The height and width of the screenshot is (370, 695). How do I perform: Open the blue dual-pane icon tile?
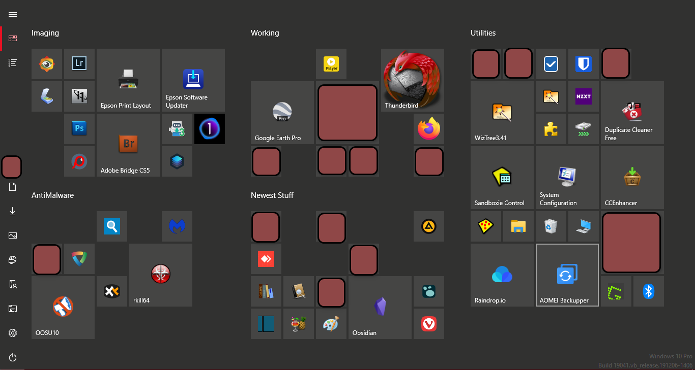(266, 324)
